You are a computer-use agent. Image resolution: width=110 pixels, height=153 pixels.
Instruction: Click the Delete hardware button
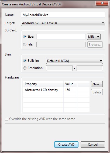click(x=97, y=92)
